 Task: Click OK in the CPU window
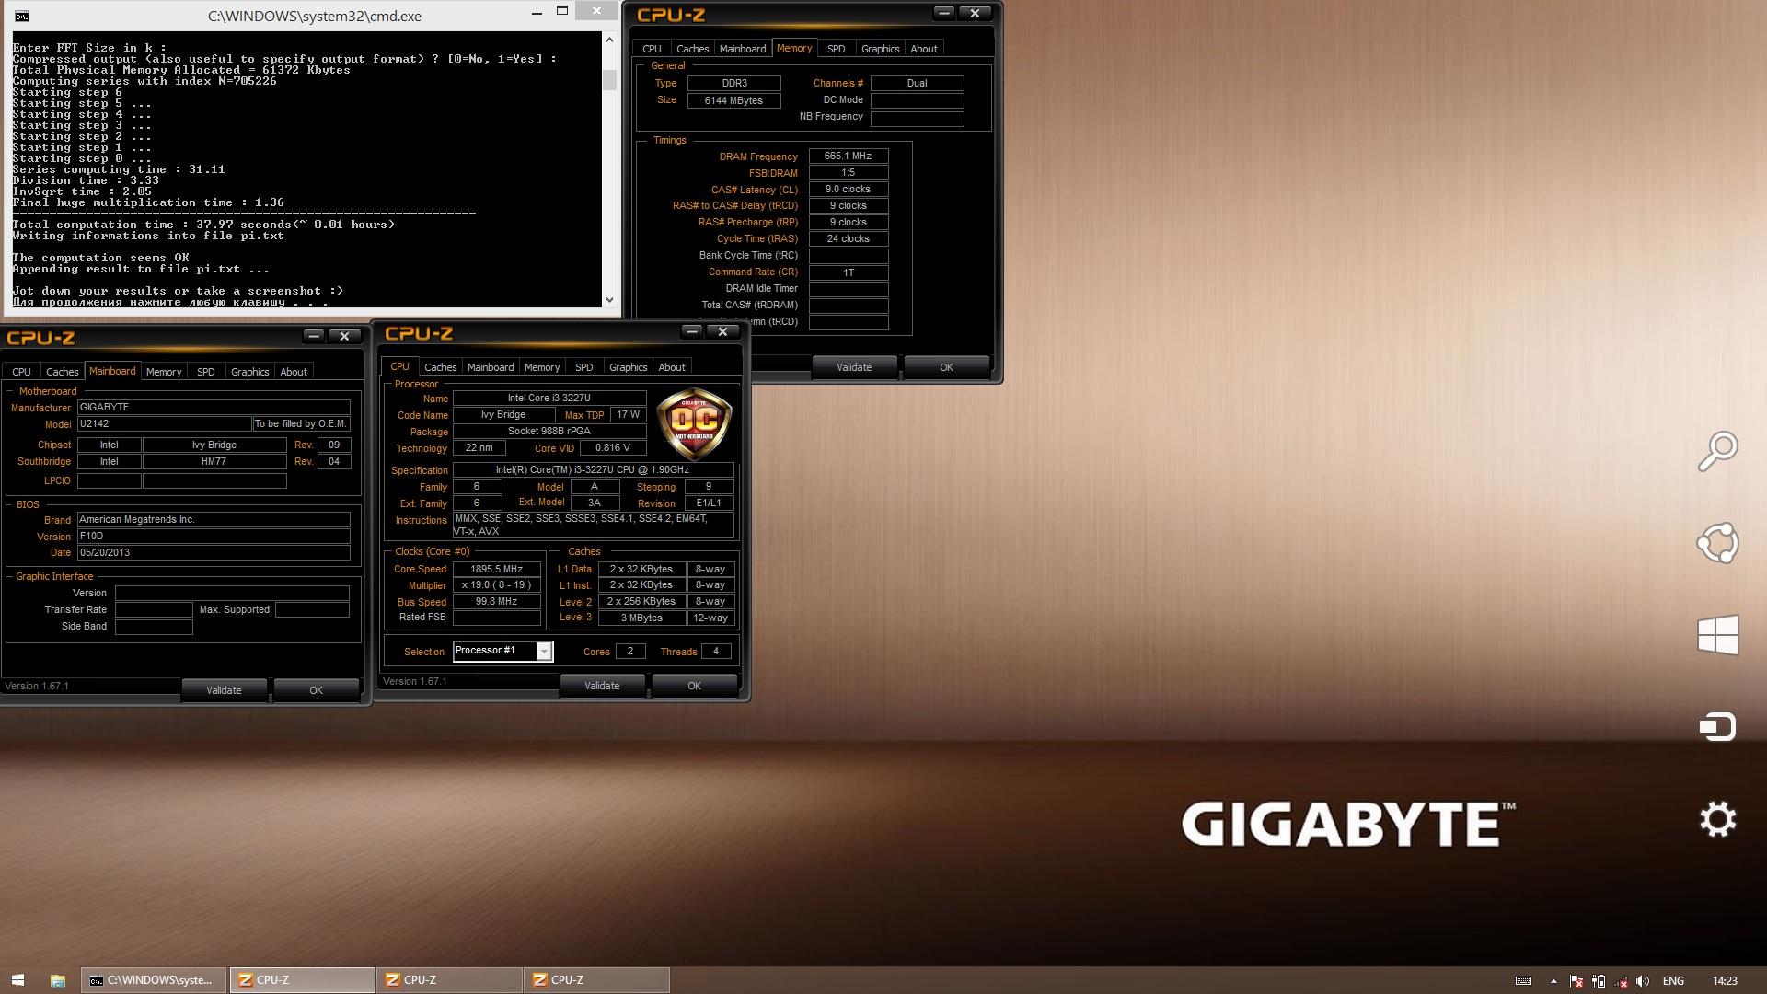click(x=694, y=686)
